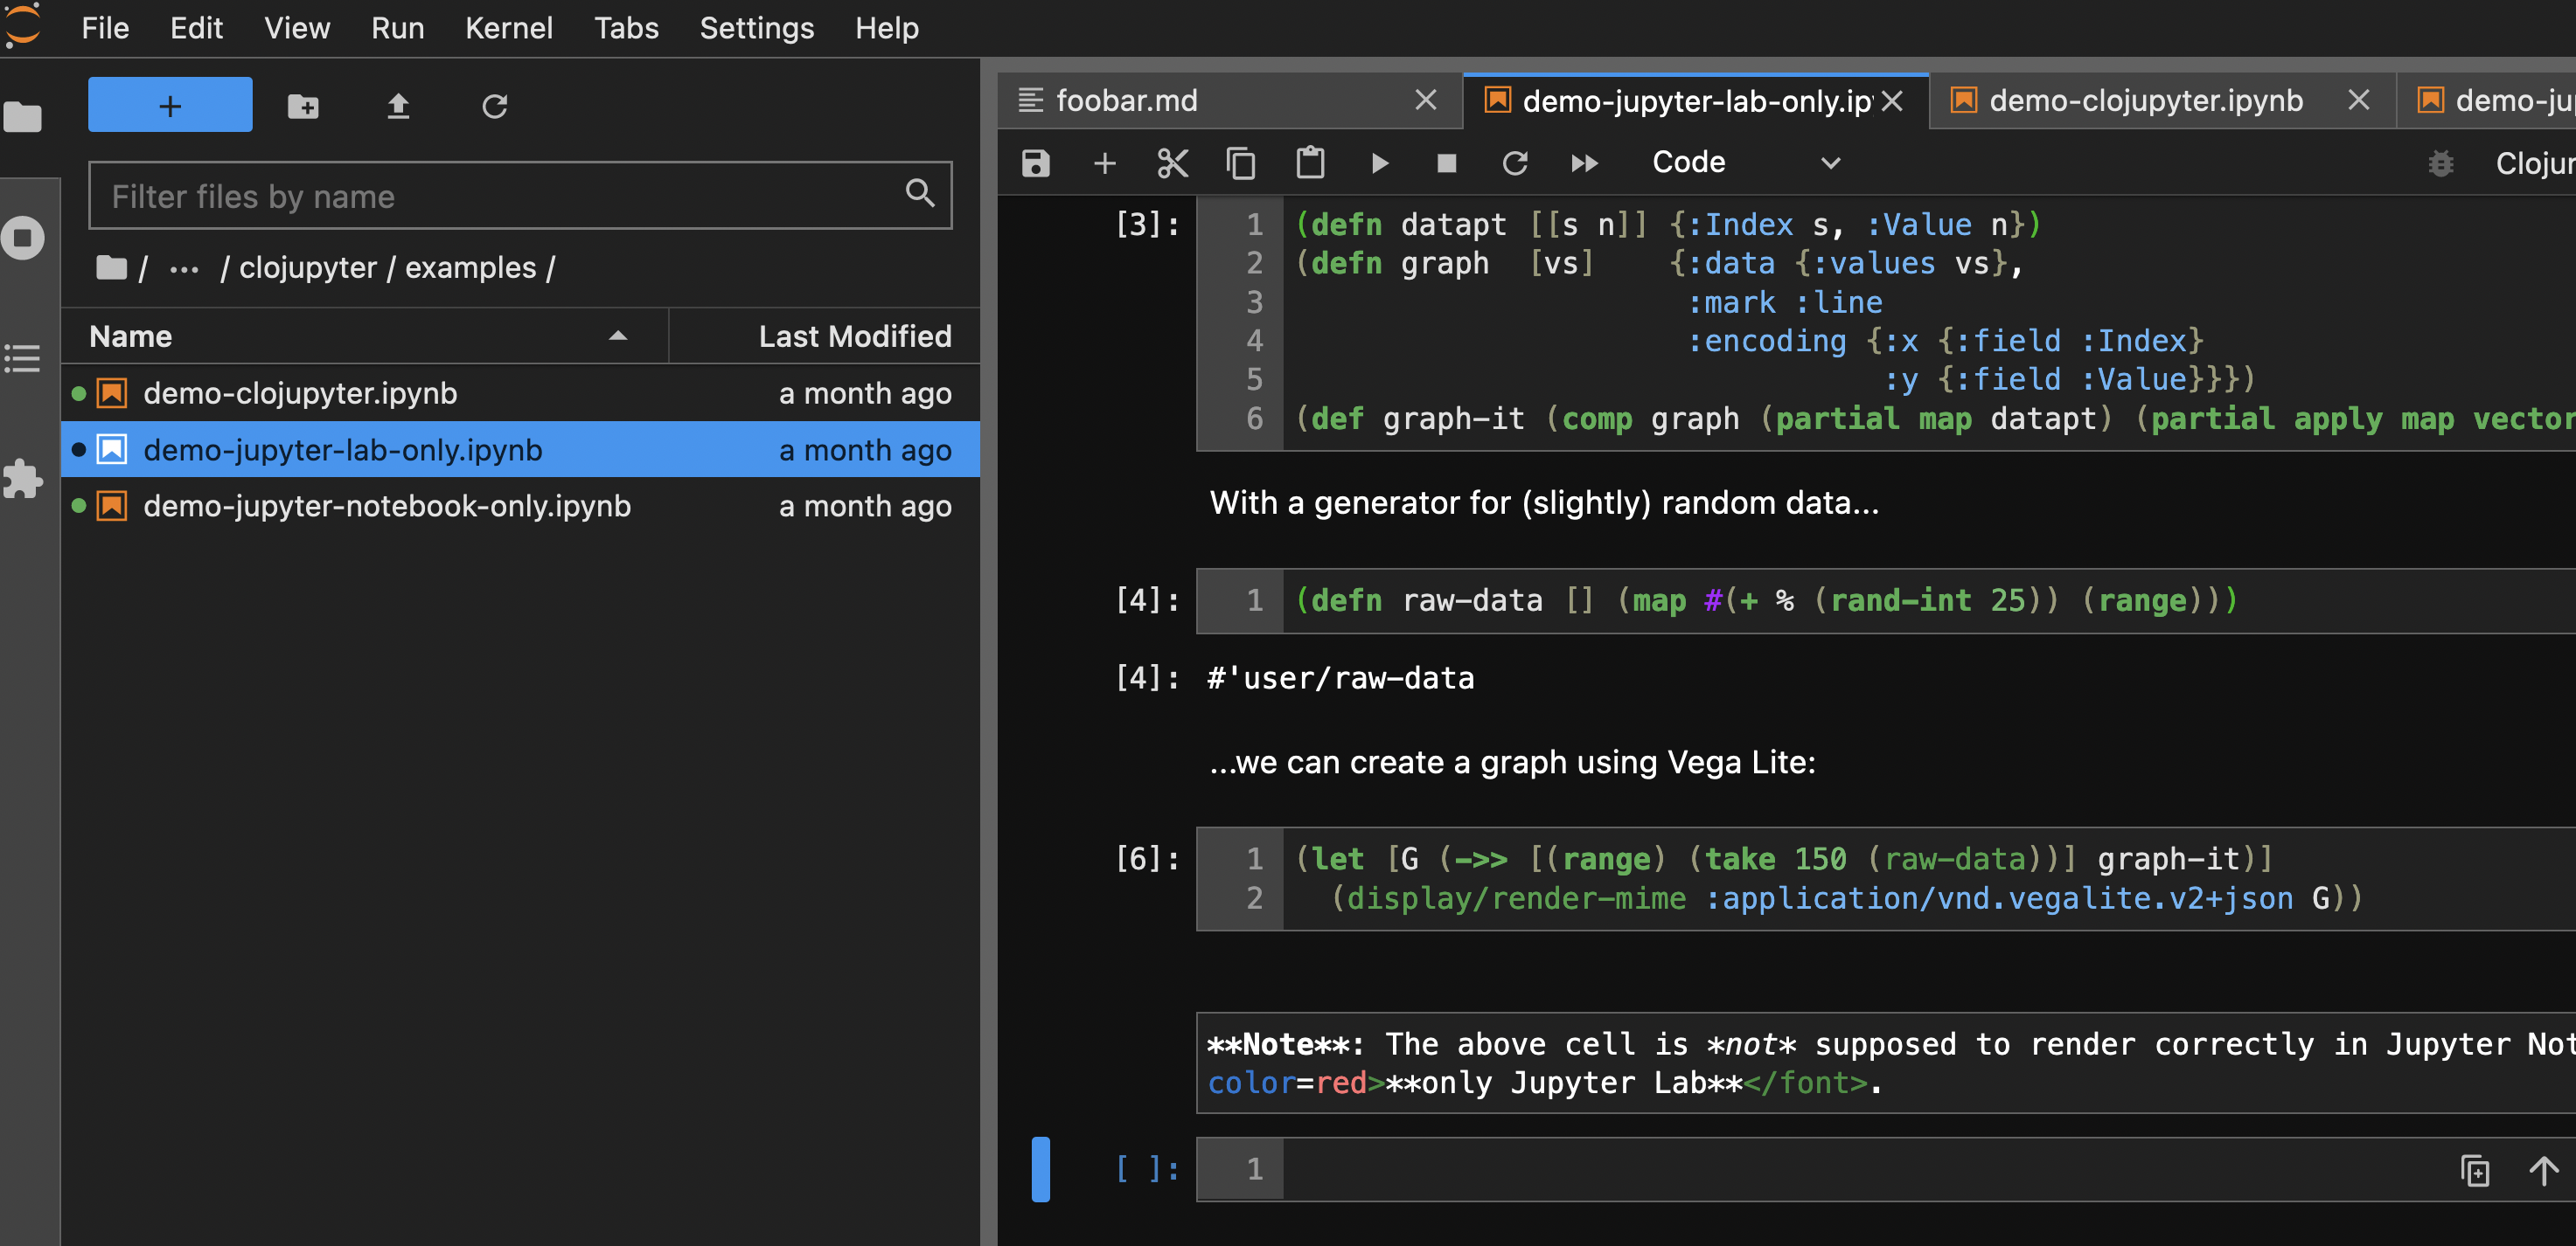Click inside code cell 6 editor
The height and width of the screenshot is (1246, 2576).
click(x=1930, y=878)
